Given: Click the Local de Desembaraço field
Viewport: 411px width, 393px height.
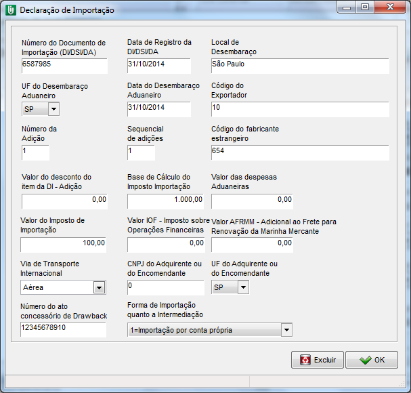Looking at the screenshot, I should pos(299,65).
